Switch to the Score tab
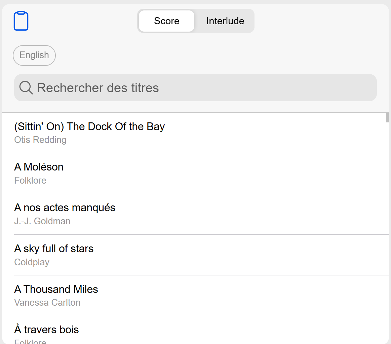This screenshot has height=344, width=391. [166, 21]
